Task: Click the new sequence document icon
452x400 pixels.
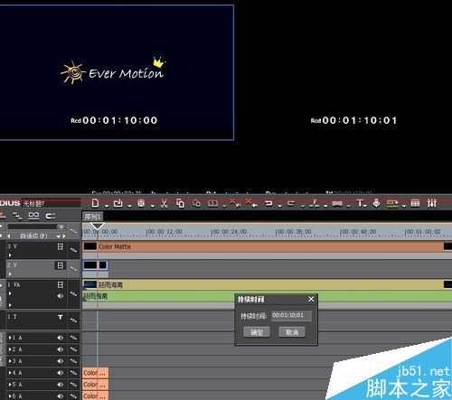Action: pyautogui.click(x=95, y=203)
